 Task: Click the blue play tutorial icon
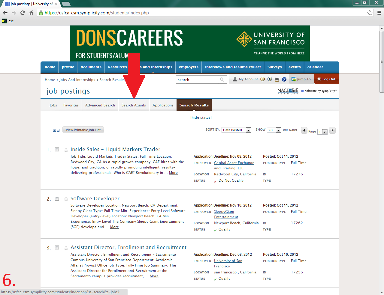pos(270,79)
